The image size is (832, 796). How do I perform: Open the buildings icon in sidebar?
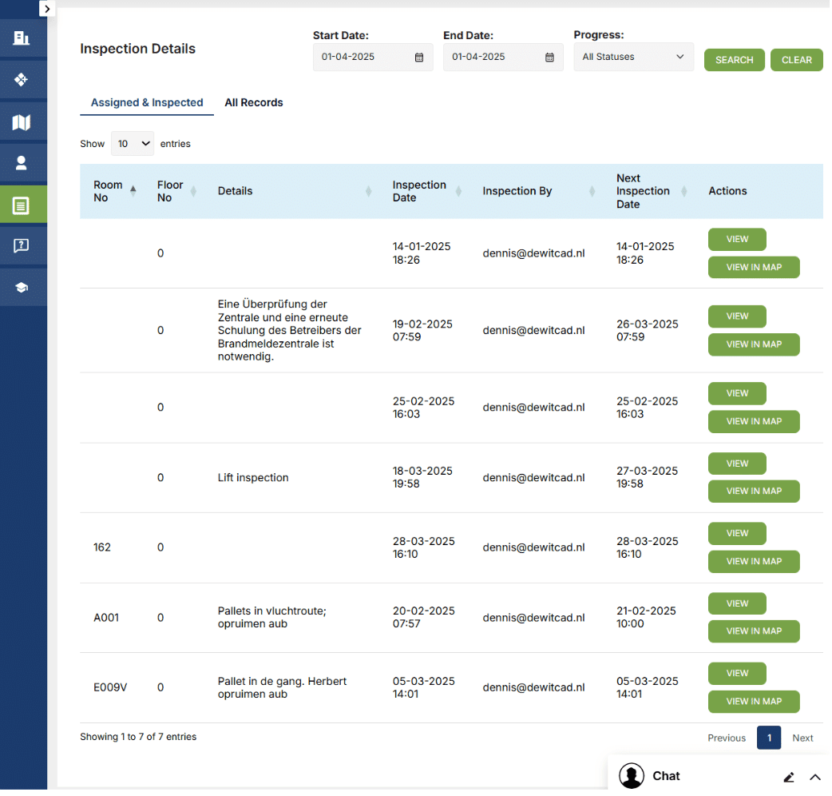click(22, 38)
